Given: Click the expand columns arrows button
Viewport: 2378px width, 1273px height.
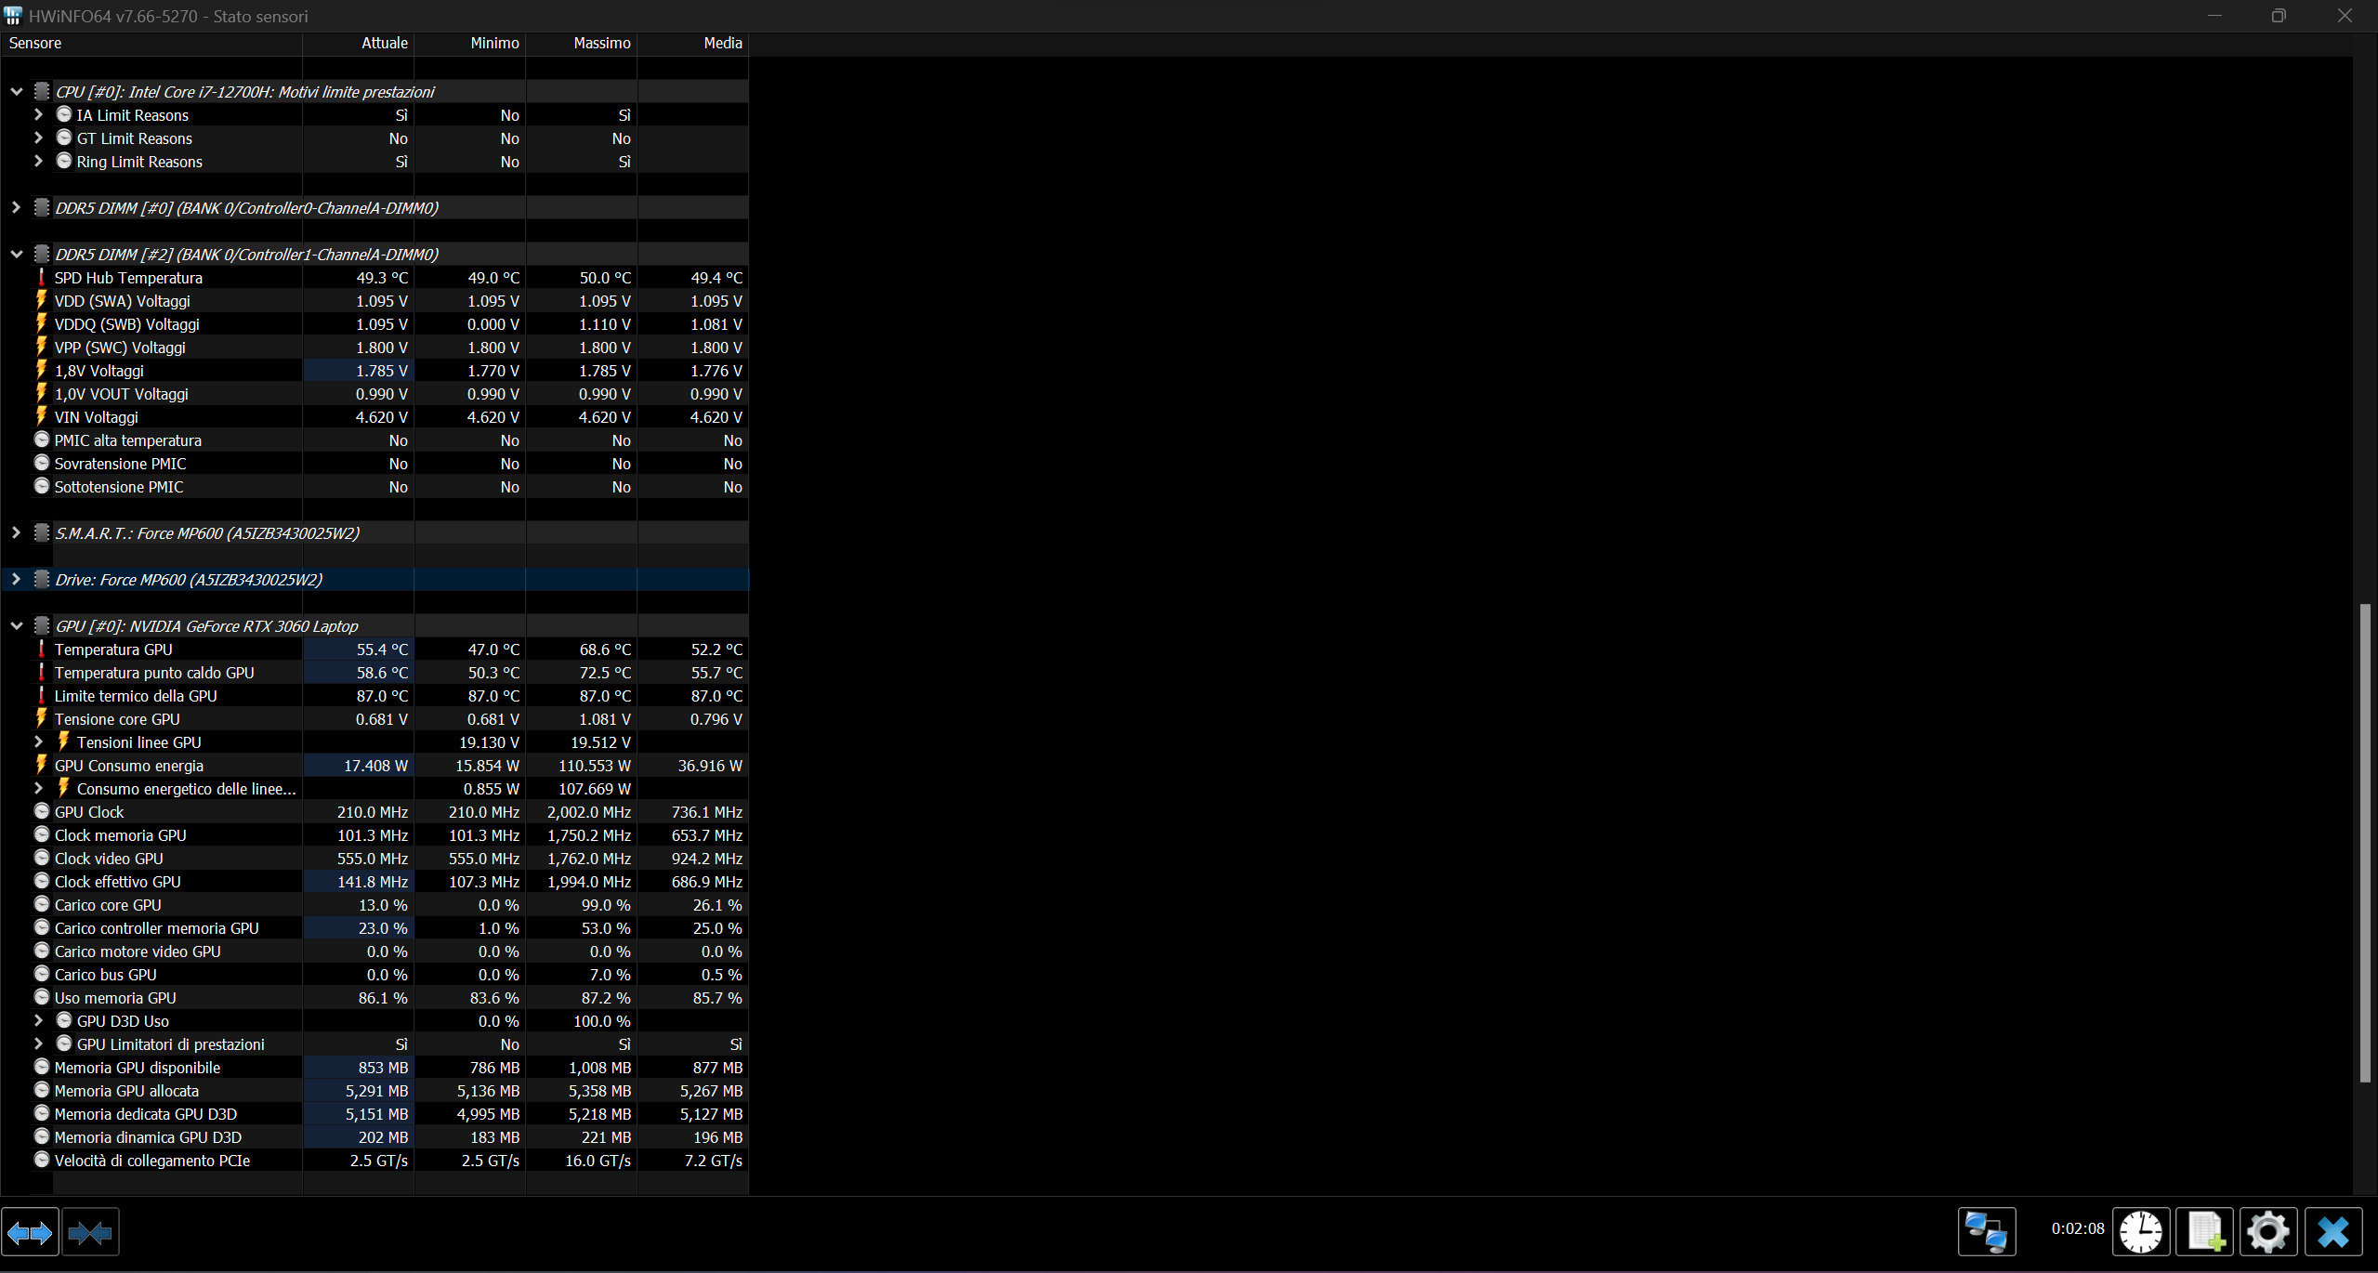Looking at the screenshot, I should (x=30, y=1232).
